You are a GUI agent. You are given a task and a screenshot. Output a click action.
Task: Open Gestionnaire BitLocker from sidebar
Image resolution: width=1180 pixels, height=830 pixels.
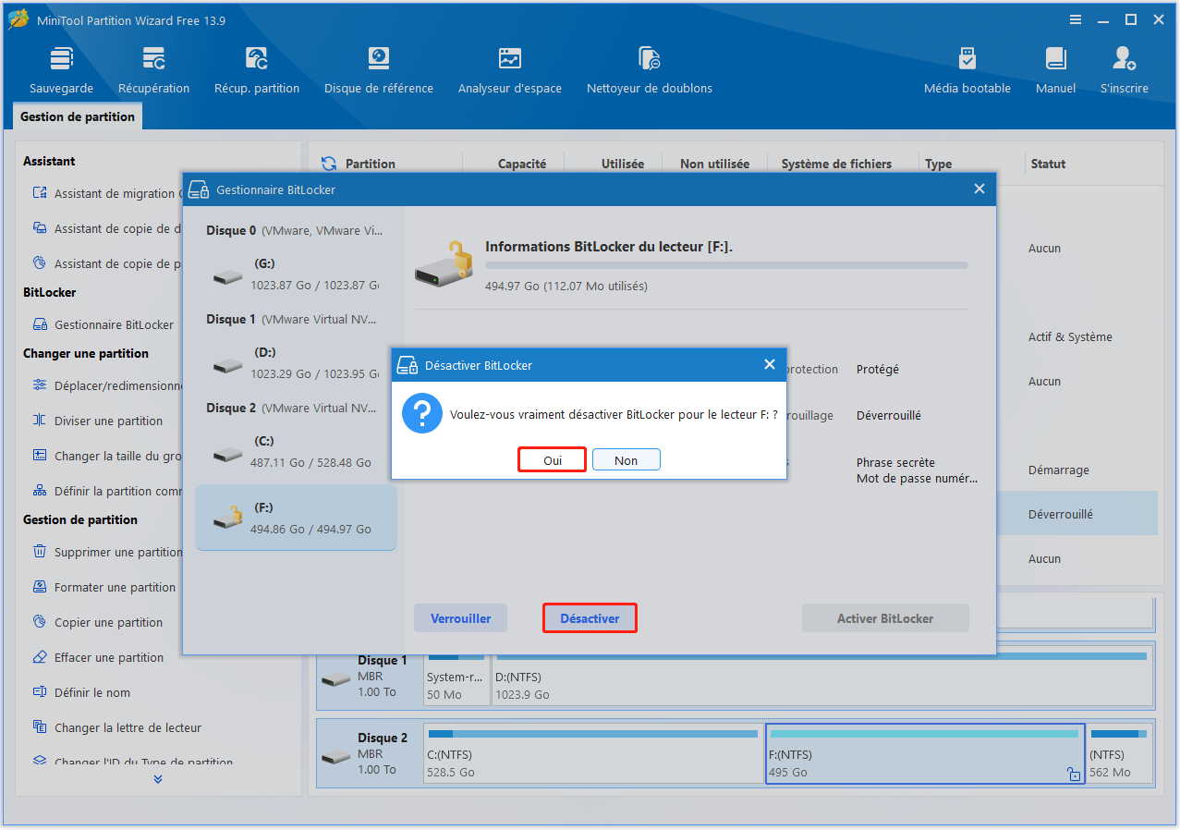(103, 324)
